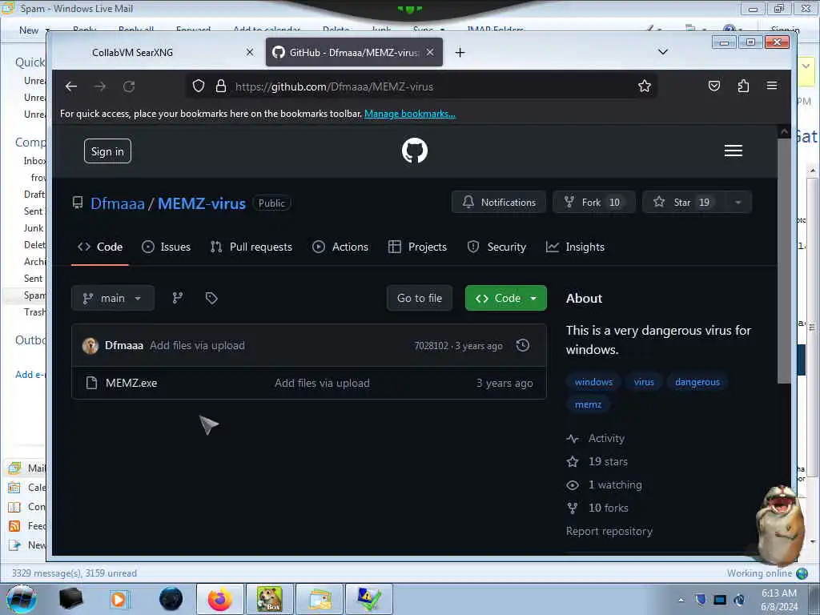820x615 pixels.
Task: Open new tab with plus button
Action: 460,52
